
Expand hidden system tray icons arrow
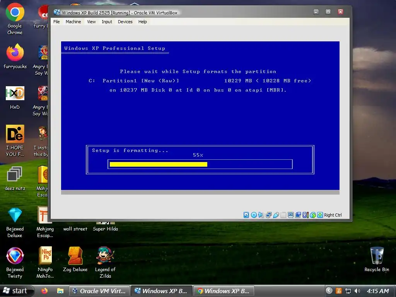pos(329,291)
